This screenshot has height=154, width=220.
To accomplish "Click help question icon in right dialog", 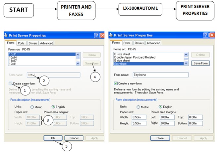I will point(206,35).
